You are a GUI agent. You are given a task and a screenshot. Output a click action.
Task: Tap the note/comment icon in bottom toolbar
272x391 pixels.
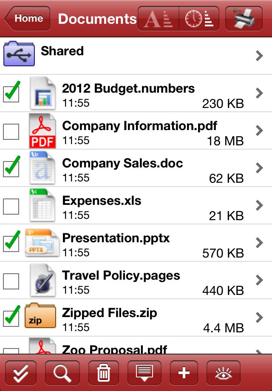tap(144, 373)
